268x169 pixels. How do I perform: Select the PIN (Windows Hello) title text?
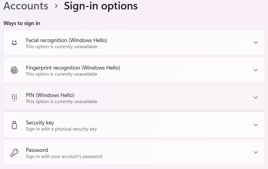point(50,95)
